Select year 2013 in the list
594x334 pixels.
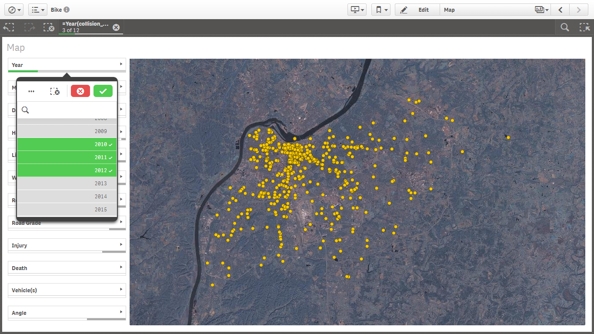coord(67,184)
